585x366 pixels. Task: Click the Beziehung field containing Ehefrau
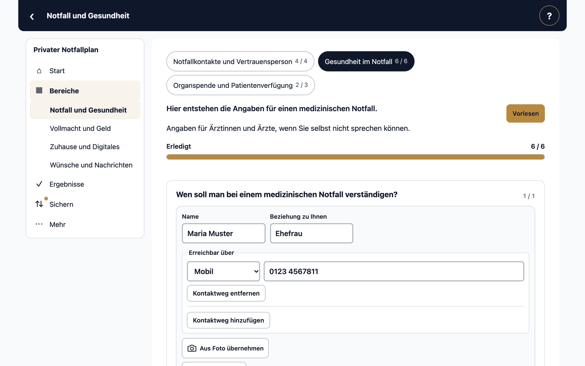click(311, 233)
